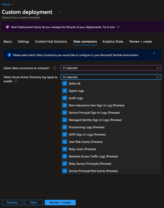Open the Home breadcrumb link
Screen dimensions: 164x208
pyautogui.click(x=6, y=4)
